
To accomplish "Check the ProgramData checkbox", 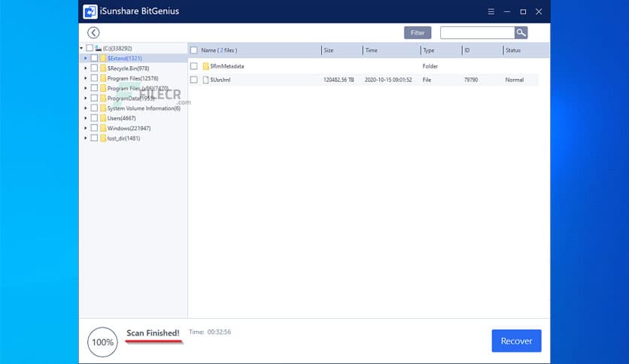I will pyautogui.click(x=94, y=99).
